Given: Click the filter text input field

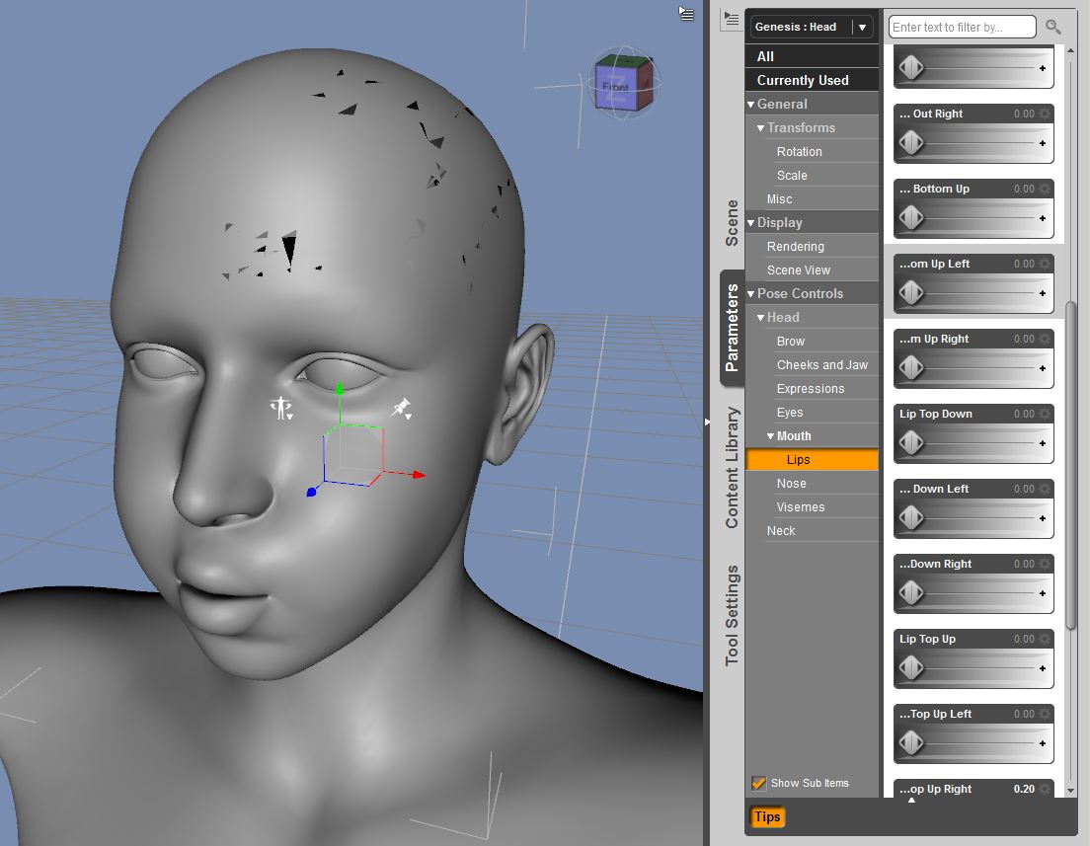Looking at the screenshot, I should pos(962,27).
